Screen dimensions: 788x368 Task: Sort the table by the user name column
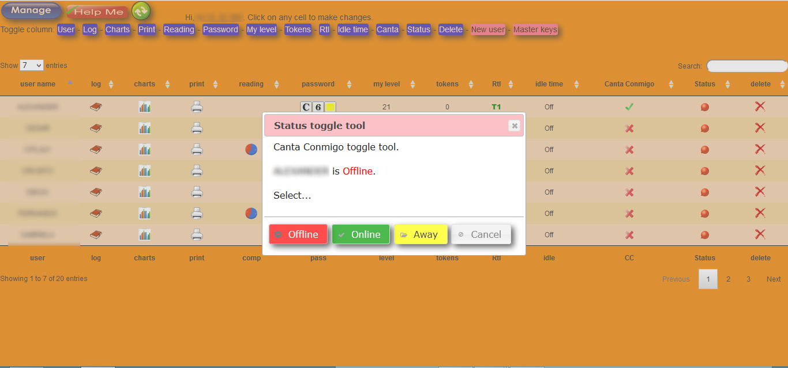(x=38, y=84)
